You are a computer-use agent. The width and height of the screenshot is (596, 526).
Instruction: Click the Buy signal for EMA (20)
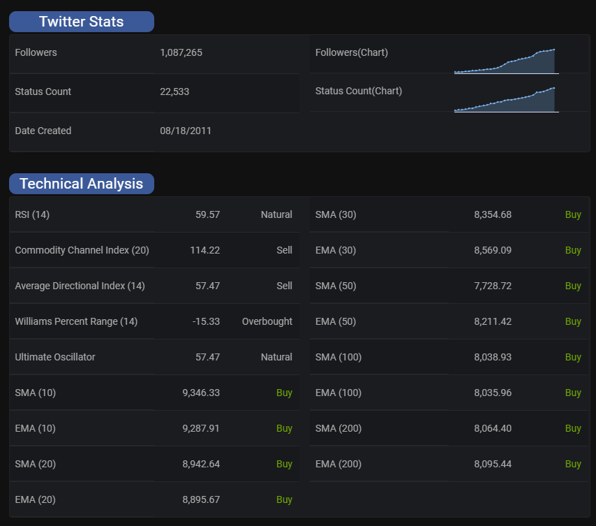click(x=284, y=499)
